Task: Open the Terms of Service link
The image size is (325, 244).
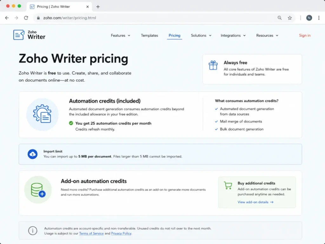Action: 91,234
